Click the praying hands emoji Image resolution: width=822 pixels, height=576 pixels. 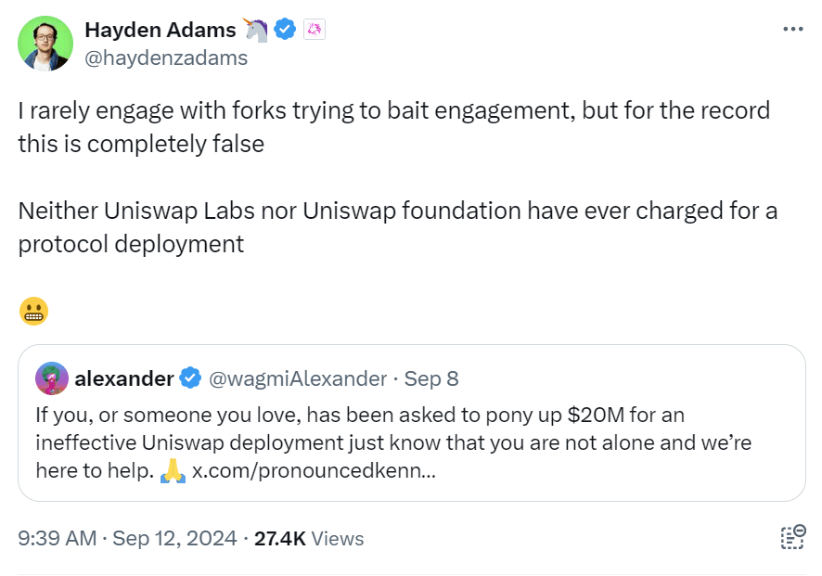pyautogui.click(x=172, y=470)
